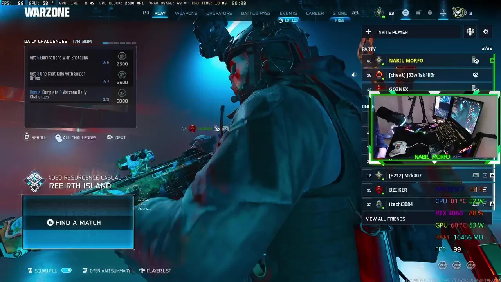The image size is (501, 282).
Task: Click the last 2XP token icon
Action: pos(470,265)
